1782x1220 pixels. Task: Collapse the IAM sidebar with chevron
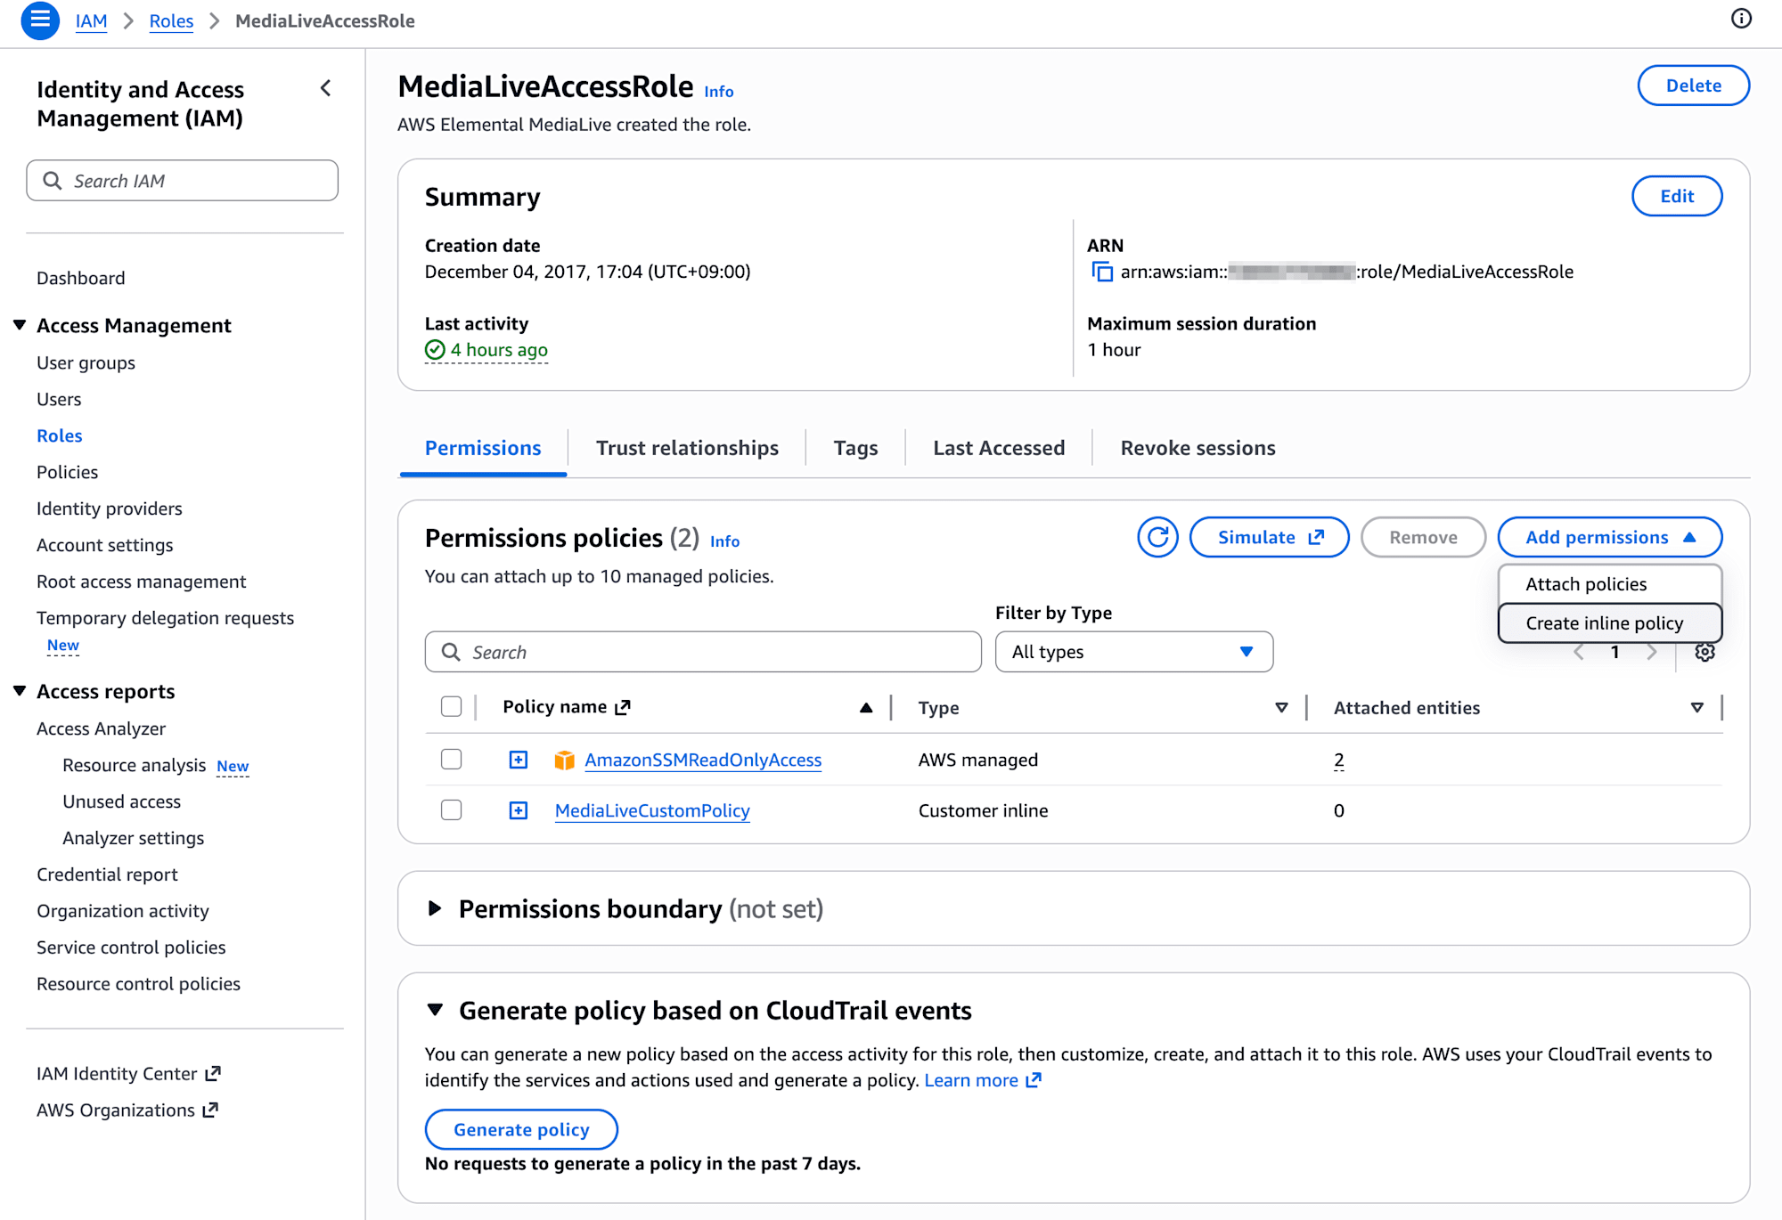pos(326,88)
